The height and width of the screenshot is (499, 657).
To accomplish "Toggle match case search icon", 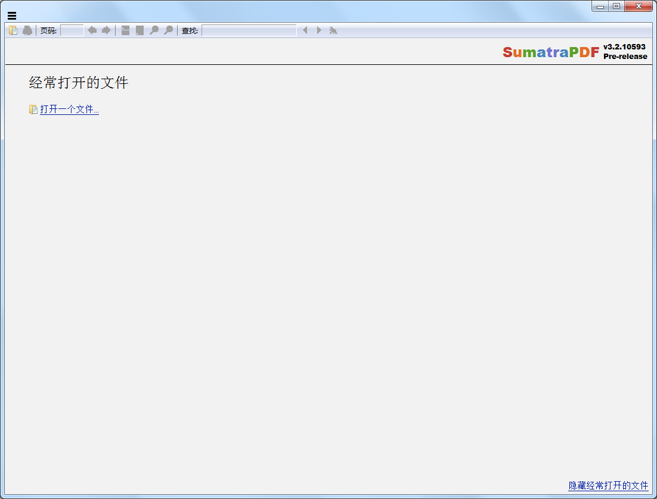I will (333, 30).
